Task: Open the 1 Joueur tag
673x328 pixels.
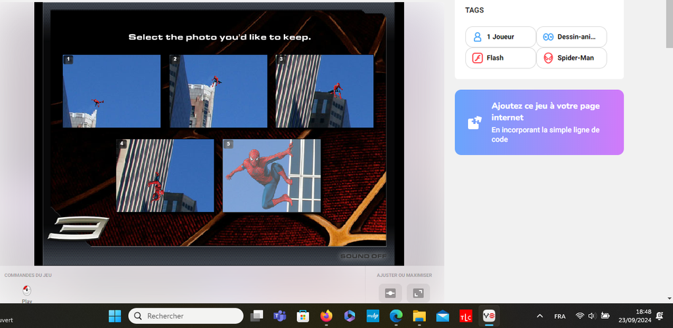Action: click(500, 37)
